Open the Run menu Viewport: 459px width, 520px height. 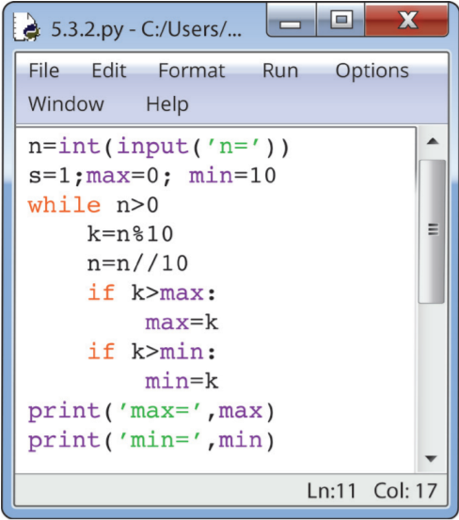(x=280, y=71)
